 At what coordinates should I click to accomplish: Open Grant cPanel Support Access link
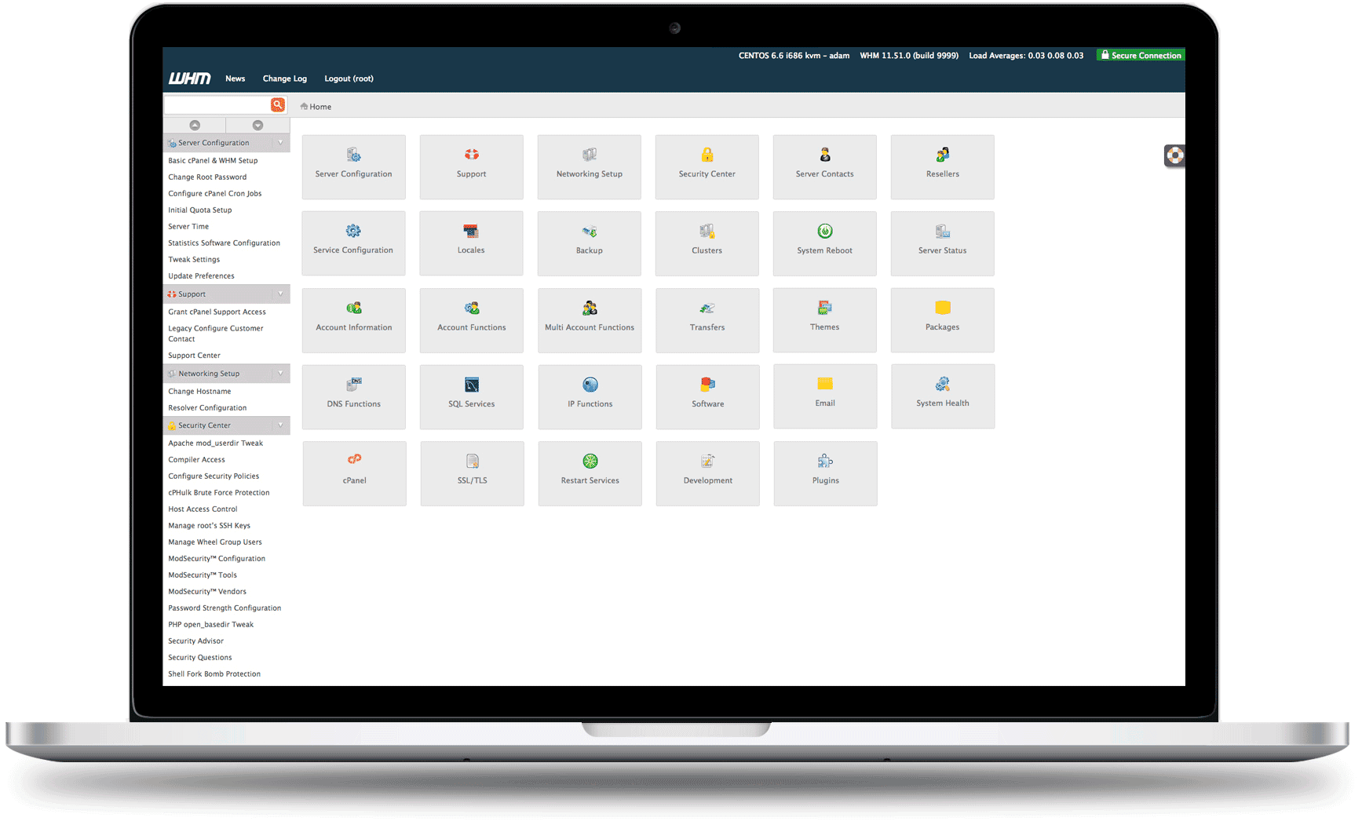click(217, 312)
